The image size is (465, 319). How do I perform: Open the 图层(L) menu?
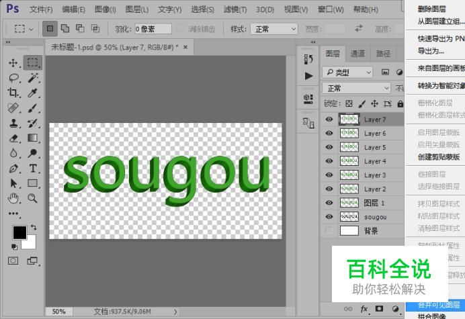(136, 9)
